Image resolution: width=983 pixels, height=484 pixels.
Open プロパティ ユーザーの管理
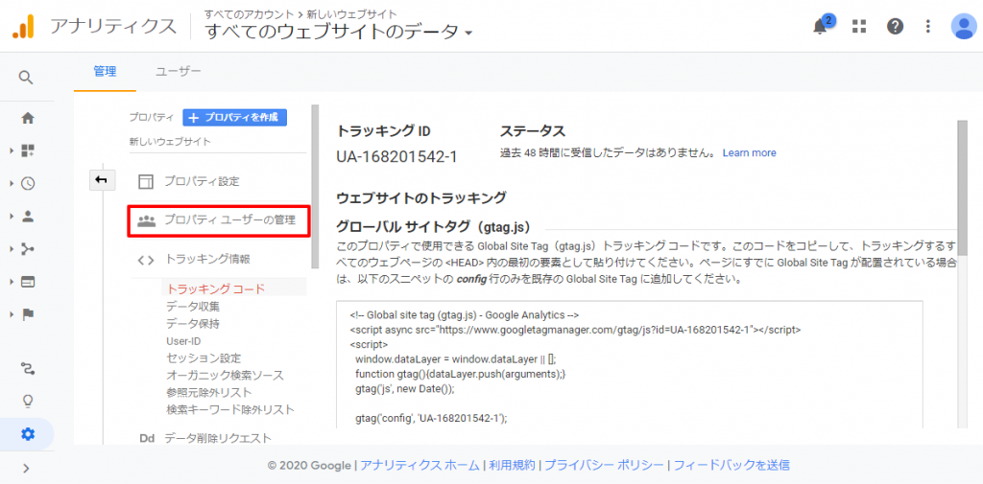pyautogui.click(x=229, y=220)
